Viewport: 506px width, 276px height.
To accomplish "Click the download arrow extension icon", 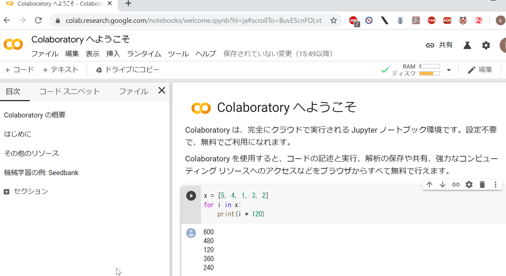I will (x=400, y=21).
